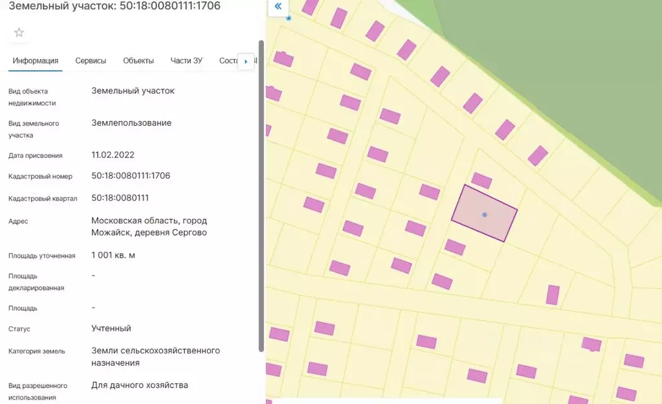Click the area value 1 001 кв. м
Screen dimensions: 662x404
[x=113, y=255]
